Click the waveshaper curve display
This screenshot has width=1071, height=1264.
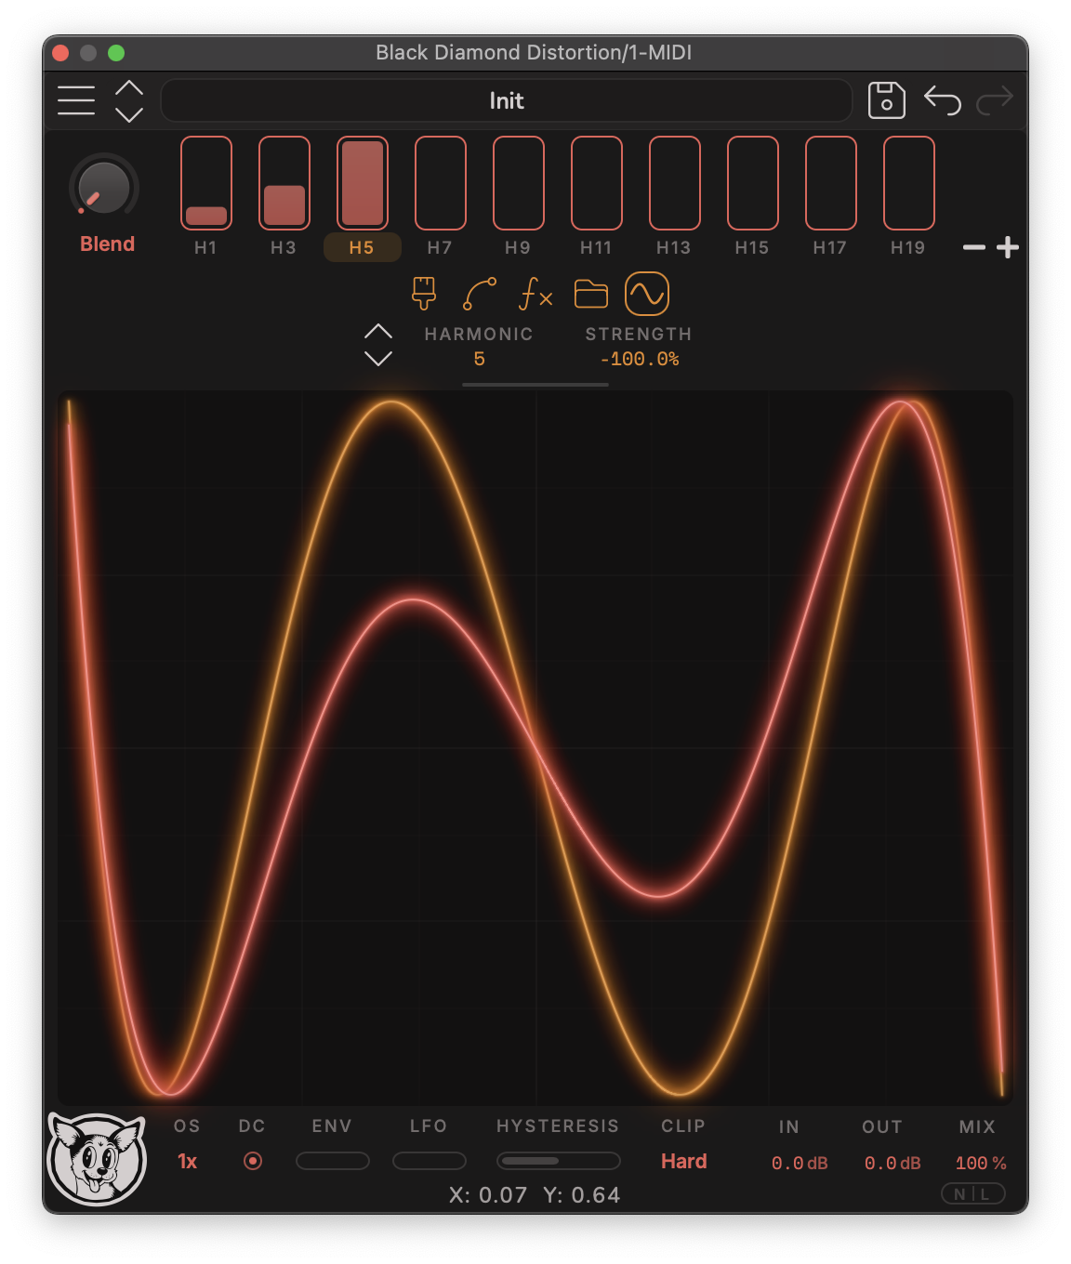(x=535, y=748)
